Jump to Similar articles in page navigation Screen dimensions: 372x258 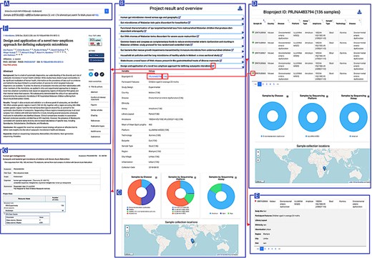[97, 110]
